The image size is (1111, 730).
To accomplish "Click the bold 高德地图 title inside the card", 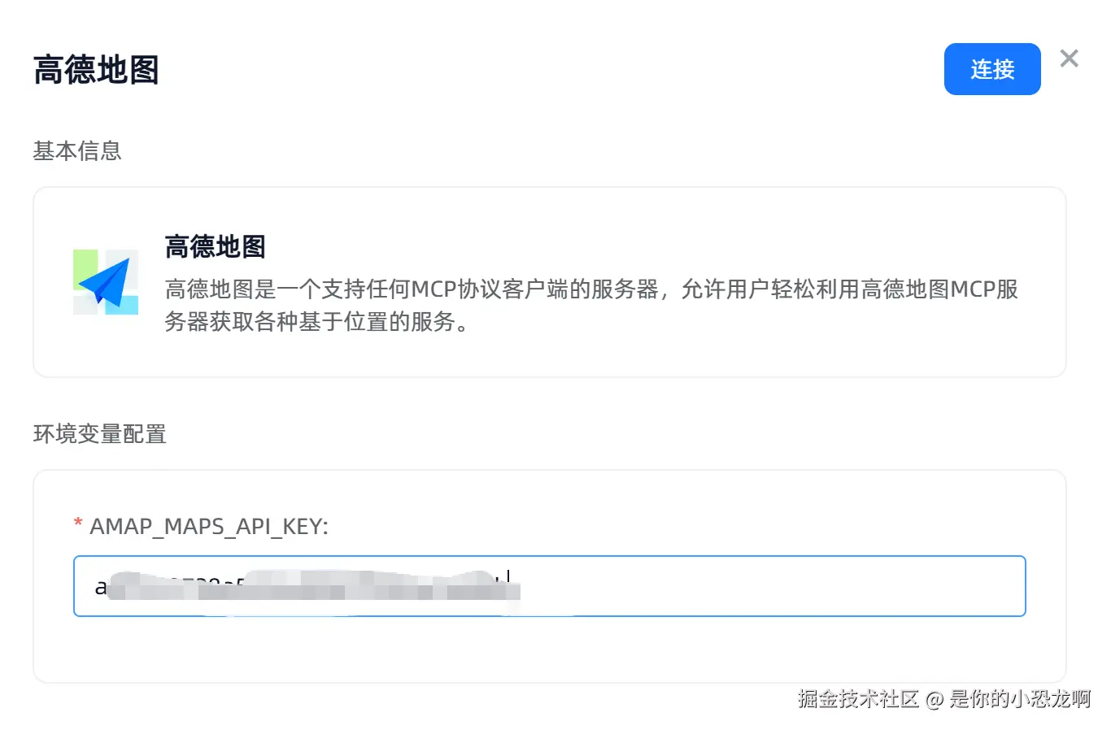I will click(215, 246).
